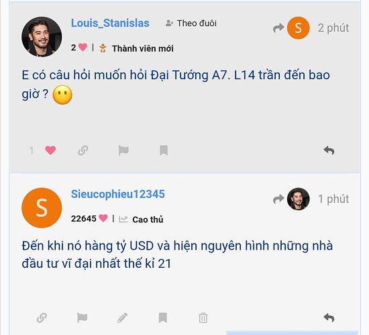Viewport: 369px width, 335px height.
Task: Open the large orange S avatar
Action: [42, 208]
